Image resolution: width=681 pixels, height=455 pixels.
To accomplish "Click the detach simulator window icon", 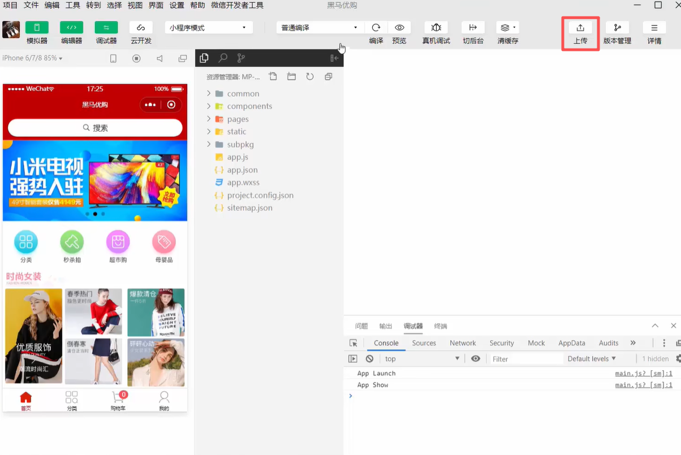I will [183, 59].
